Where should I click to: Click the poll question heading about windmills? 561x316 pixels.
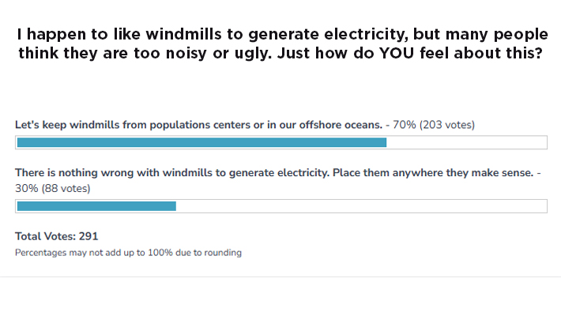point(283,43)
